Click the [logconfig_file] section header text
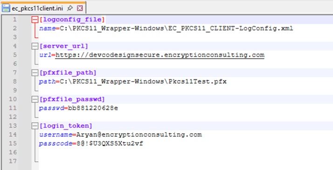The height and width of the screenshot is (170, 333). (72, 20)
